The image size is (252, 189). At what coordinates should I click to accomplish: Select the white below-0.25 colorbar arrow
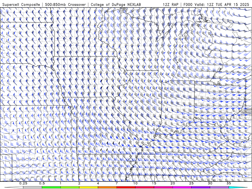tap(14, 187)
